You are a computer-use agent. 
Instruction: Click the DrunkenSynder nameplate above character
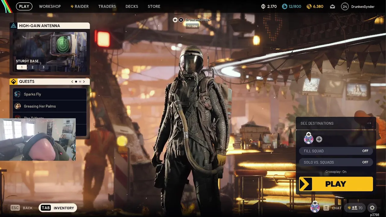pos(198,20)
